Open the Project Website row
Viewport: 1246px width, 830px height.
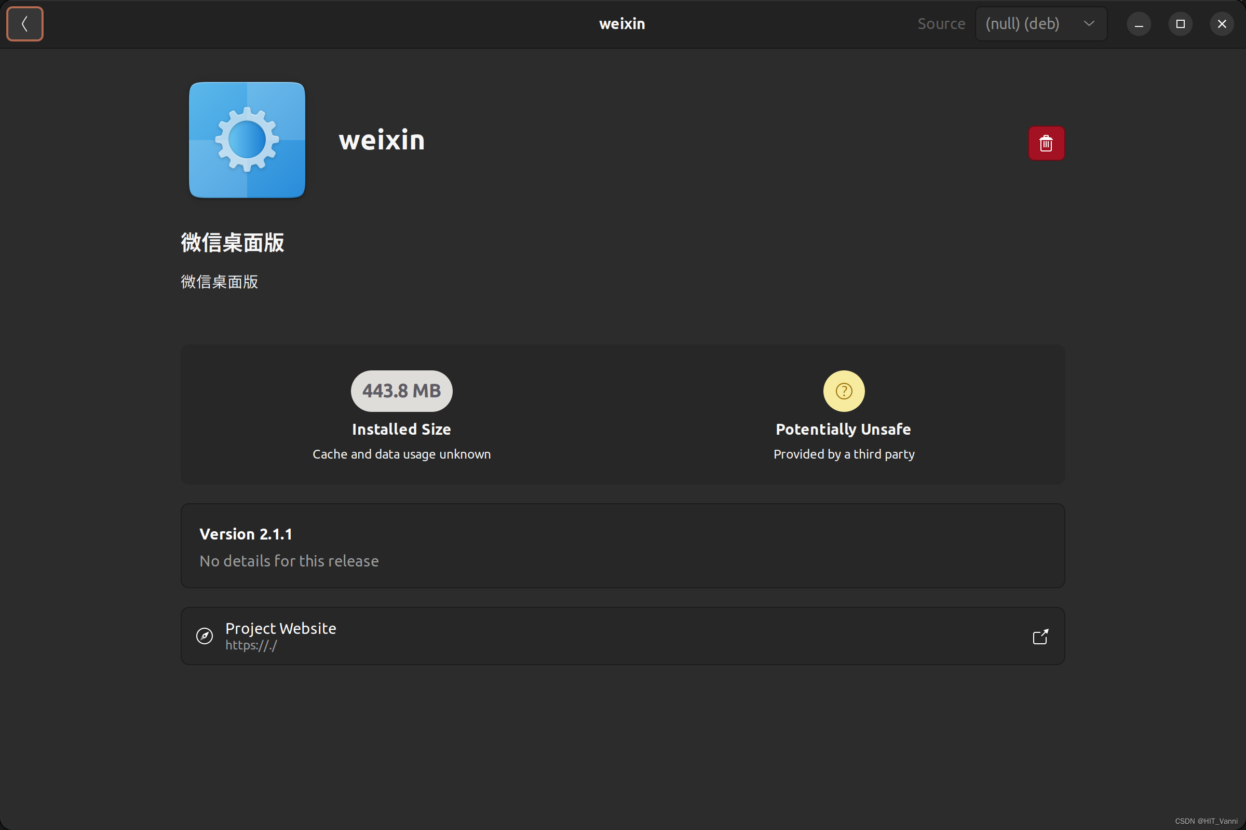[622, 636]
